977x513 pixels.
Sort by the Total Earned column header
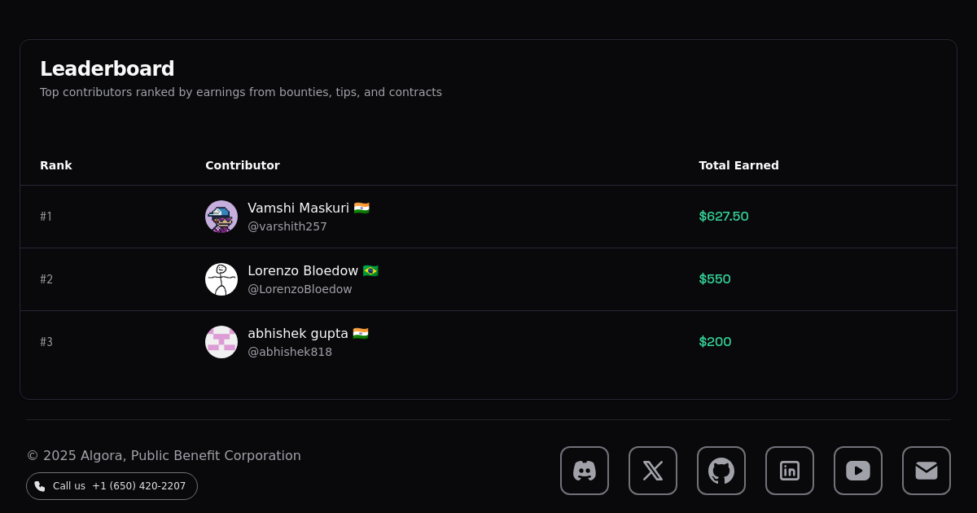pyautogui.click(x=738, y=165)
